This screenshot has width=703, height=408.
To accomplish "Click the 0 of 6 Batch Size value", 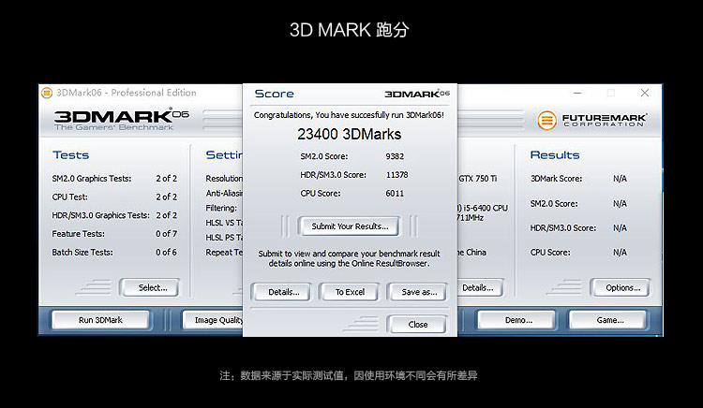I will (166, 253).
